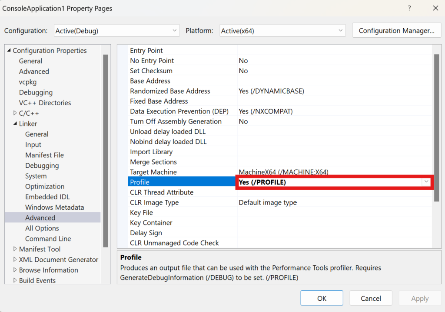This screenshot has height=312, width=445.
Task: Open Configuration Manager
Action: pos(396,30)
